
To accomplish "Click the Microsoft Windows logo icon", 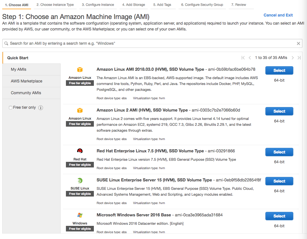I will [80, 215].
